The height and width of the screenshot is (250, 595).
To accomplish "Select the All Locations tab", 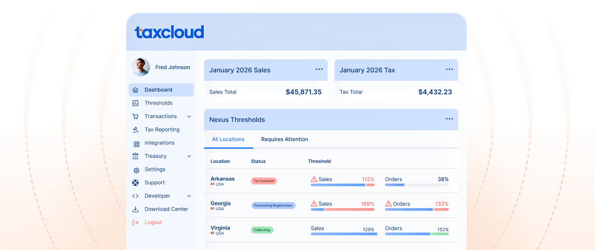I will click(228, 139).
